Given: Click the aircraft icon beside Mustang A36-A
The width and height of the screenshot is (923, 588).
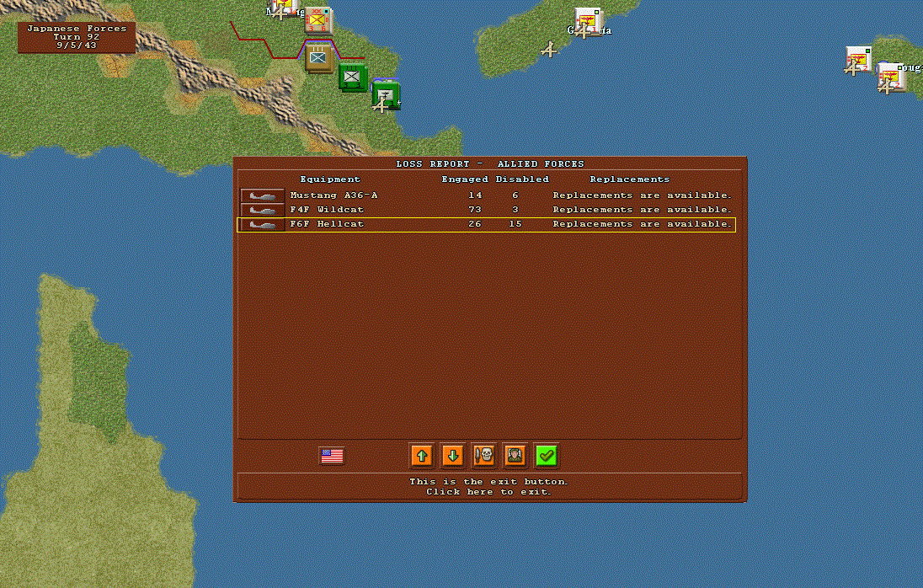Looking at the screenshot, I should tap(263, 195).
